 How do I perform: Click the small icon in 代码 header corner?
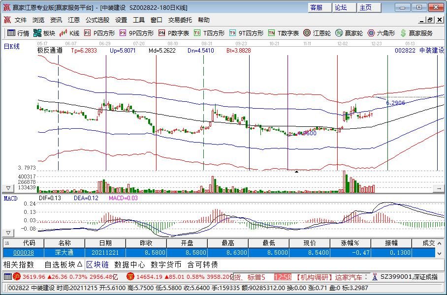[7, 243]
